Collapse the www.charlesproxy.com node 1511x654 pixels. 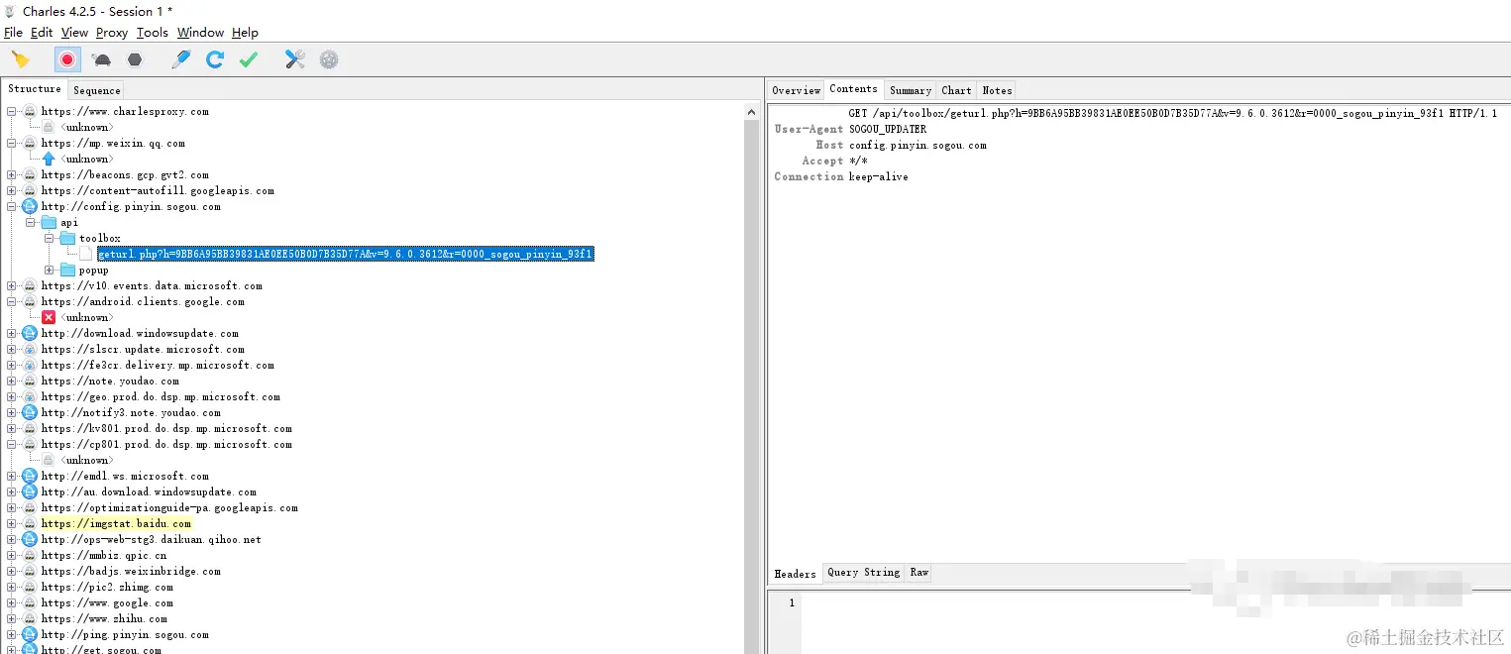12,112
